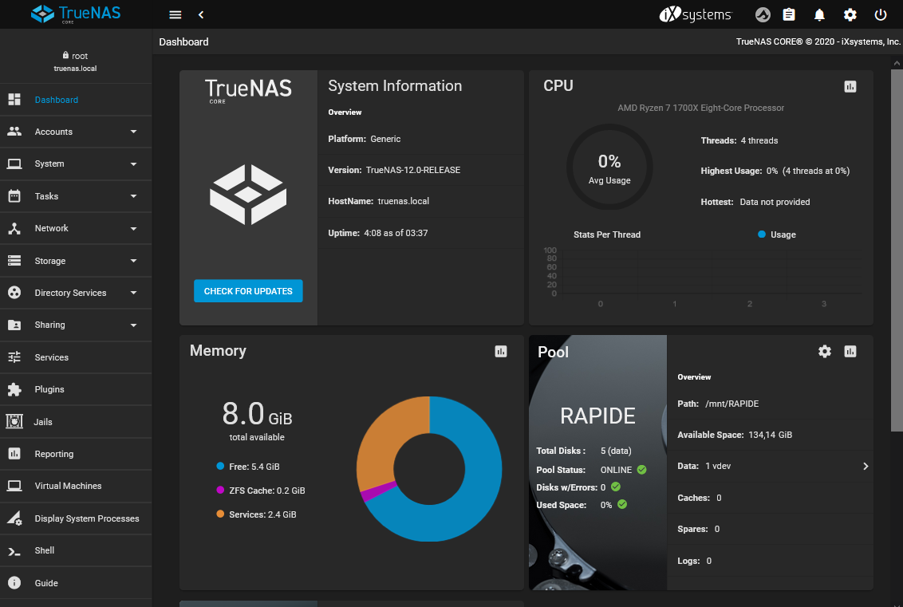Click the root user name
This screenshot has height=607, width=903.
80,56
